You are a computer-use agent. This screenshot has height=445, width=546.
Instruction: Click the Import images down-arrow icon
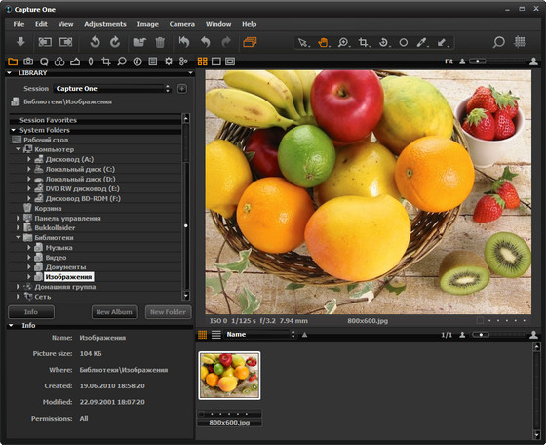click(20, 42)
